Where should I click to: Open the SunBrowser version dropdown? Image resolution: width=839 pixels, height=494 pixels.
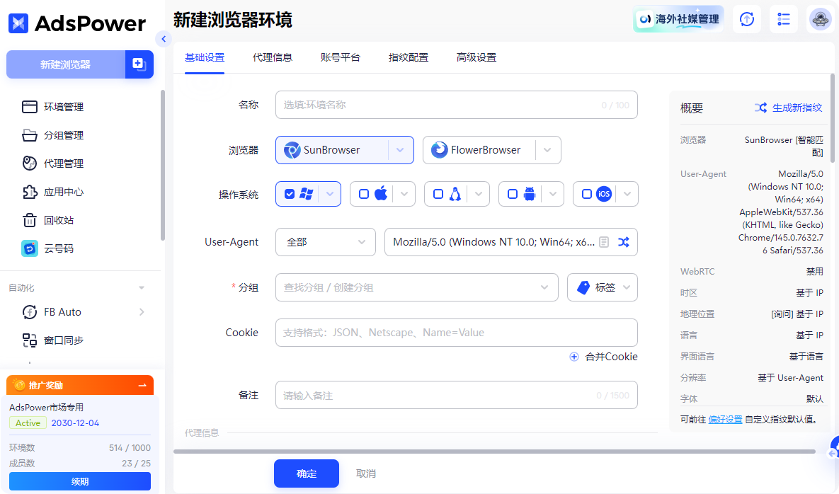click(x=401, y=150)
